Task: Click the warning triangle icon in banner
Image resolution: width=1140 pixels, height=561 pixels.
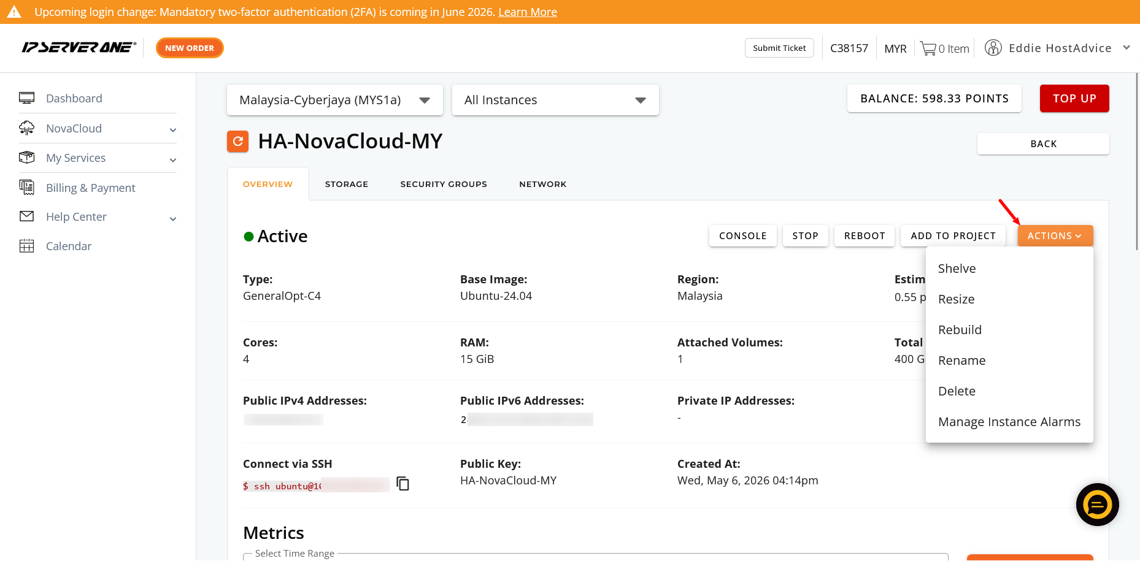Action: 14,12
